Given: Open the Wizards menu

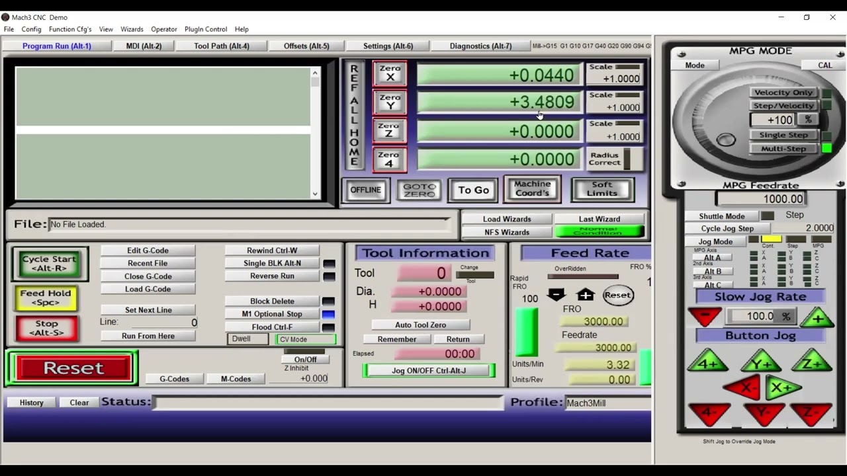Looking at the screenshot, I should pos(132,29).
